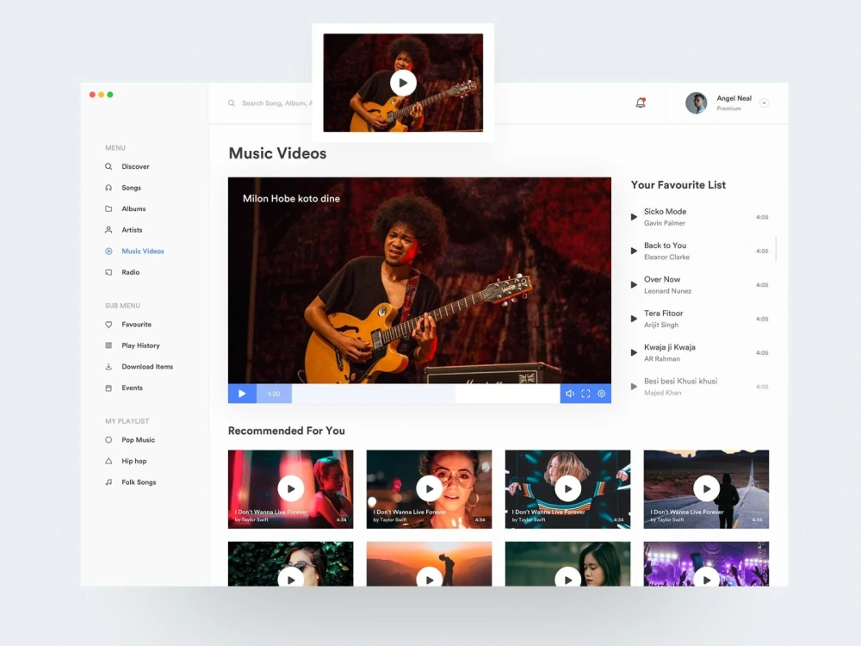Open video player settings gear

click(601, 394)
